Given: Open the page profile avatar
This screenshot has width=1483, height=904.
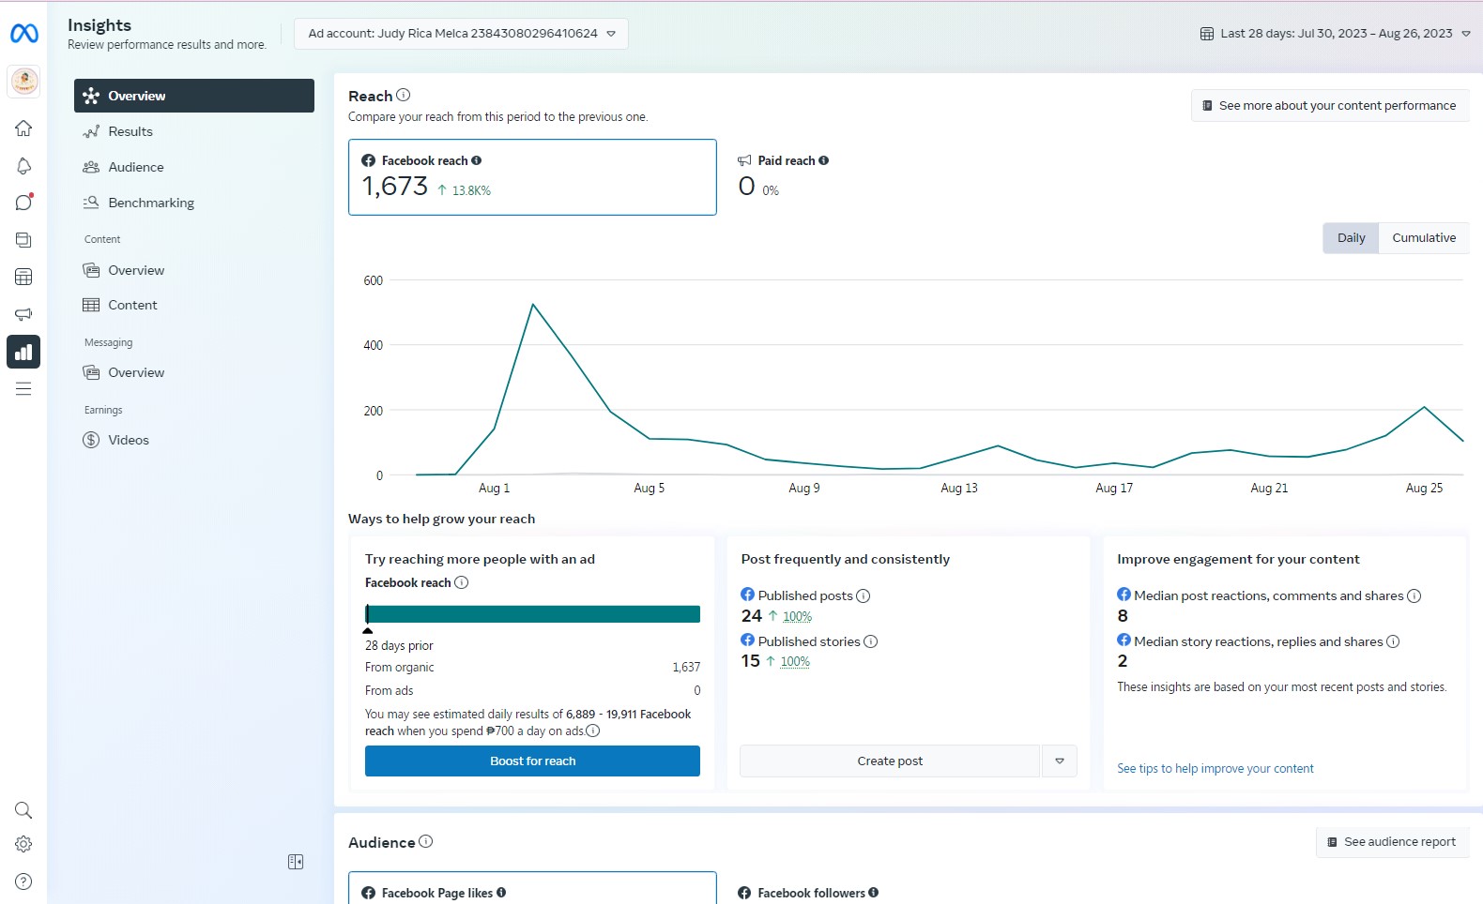Looking at the screenshot, I should click(23, 82).
